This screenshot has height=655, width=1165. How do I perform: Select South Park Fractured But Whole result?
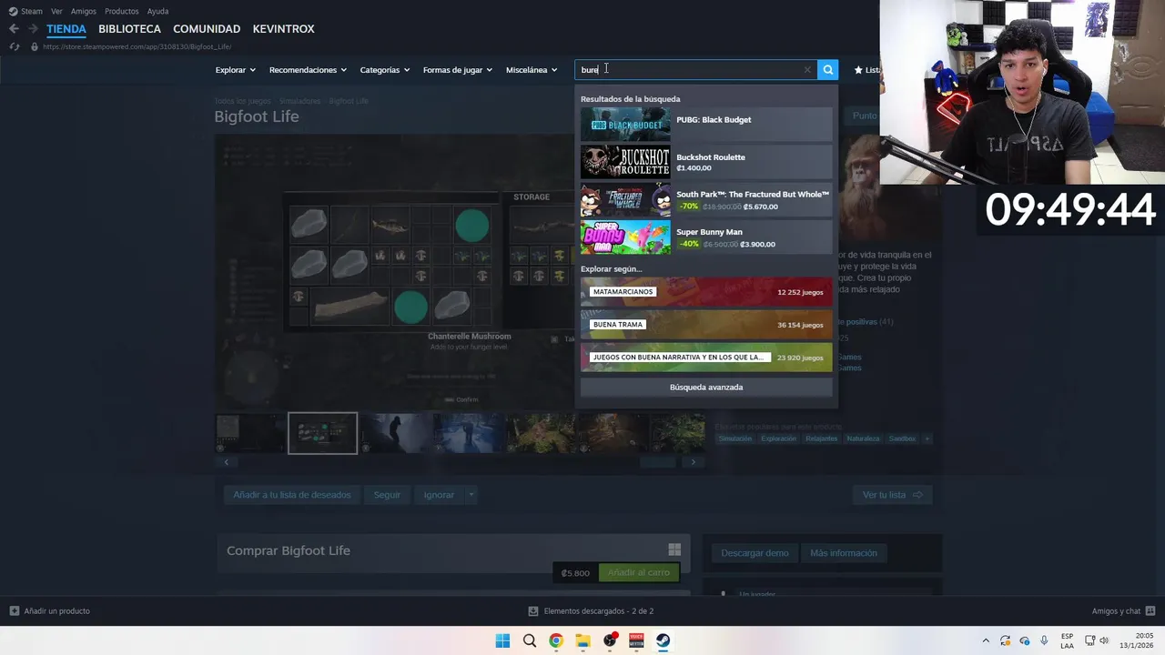point(706,199)
